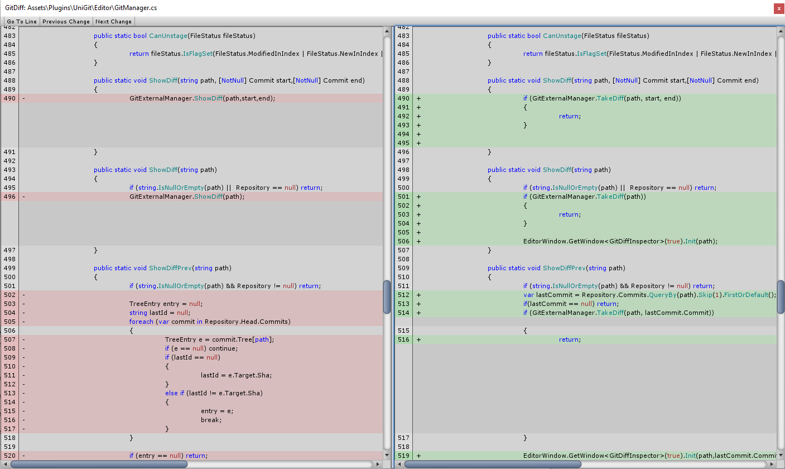This screenshot has height=469, width=785.
Task: Click added 'return;' on right line 492
Action: 570,116
